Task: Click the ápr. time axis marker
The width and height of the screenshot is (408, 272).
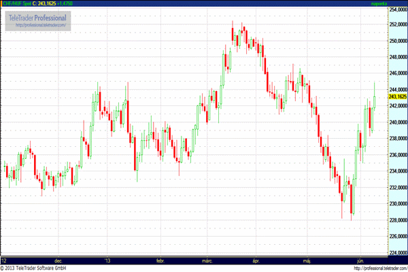Action: tap(256, 260)
